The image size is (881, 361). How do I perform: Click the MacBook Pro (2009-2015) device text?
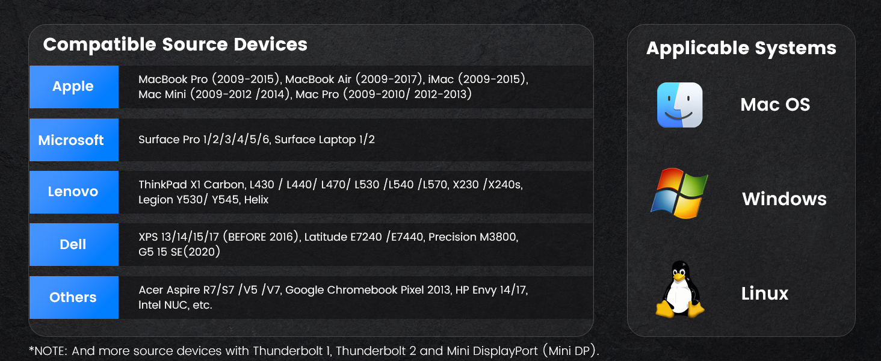click(210, 79)
